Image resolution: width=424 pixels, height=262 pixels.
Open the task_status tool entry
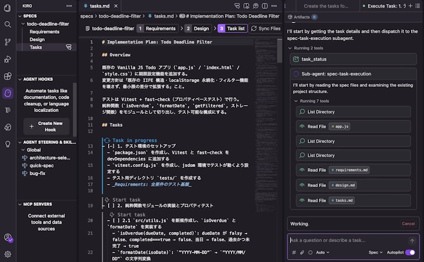(x=353, y=59)
